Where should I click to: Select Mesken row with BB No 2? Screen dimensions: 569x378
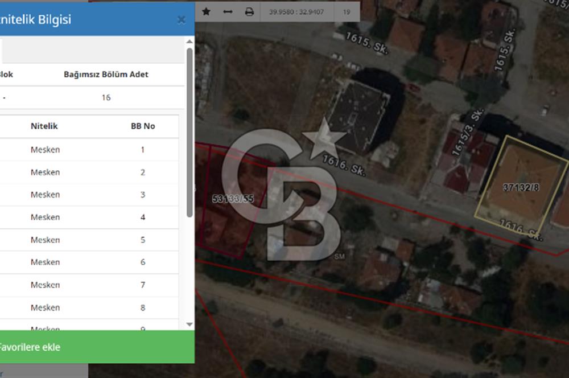(x=89, y=172)
